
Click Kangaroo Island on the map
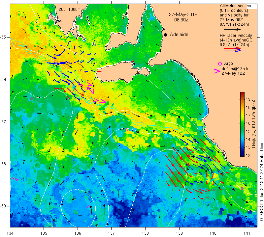[118, 72]
